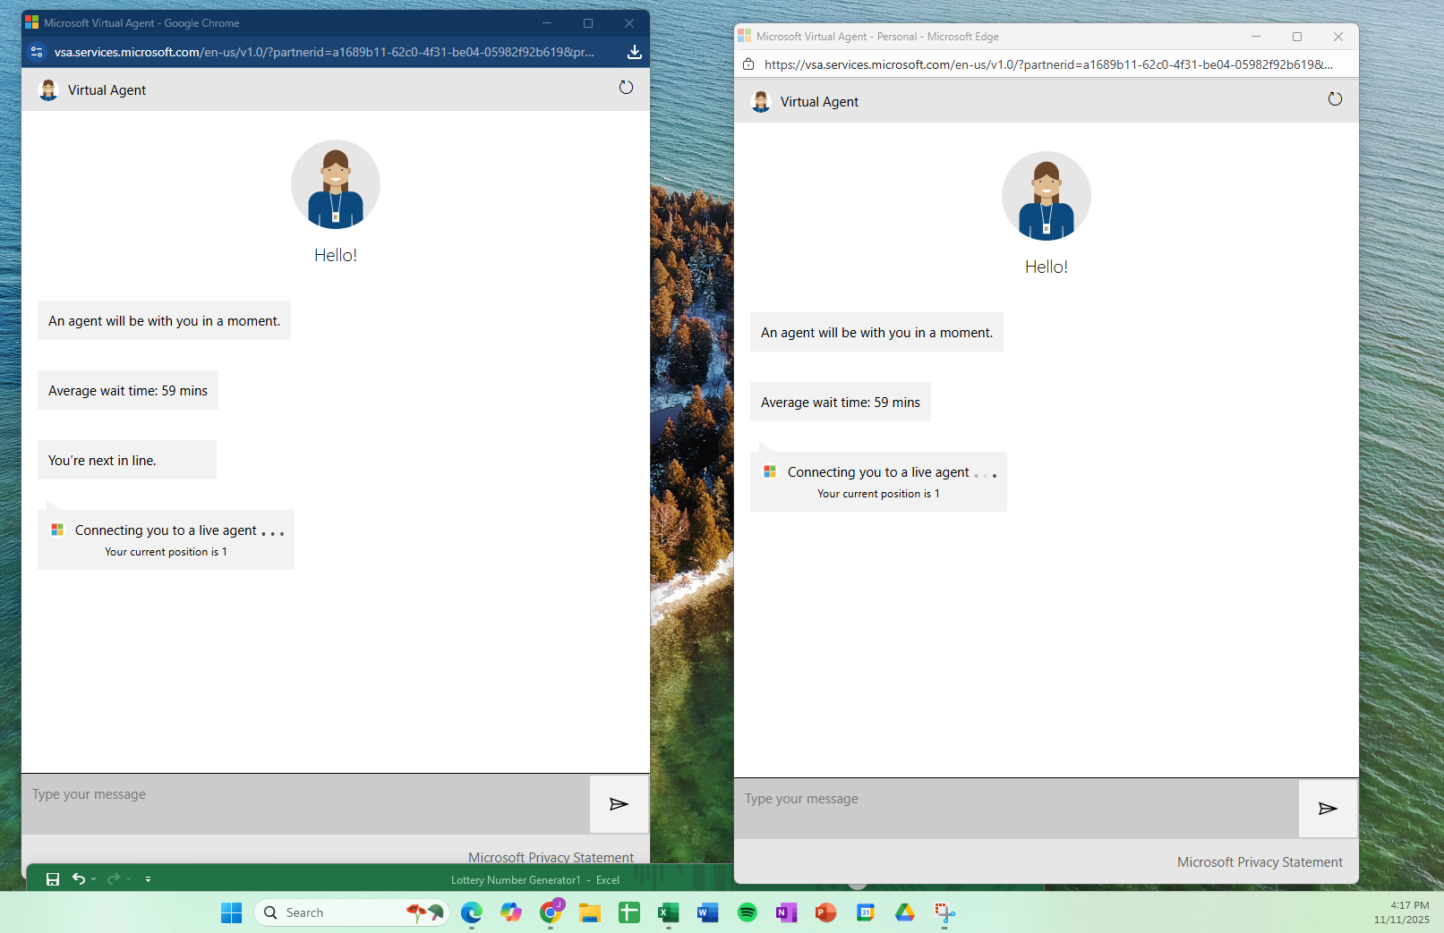Focus the 'Type your message' field in Edge
This screenshot has height=933, width=1444.
coord(1016,809)
